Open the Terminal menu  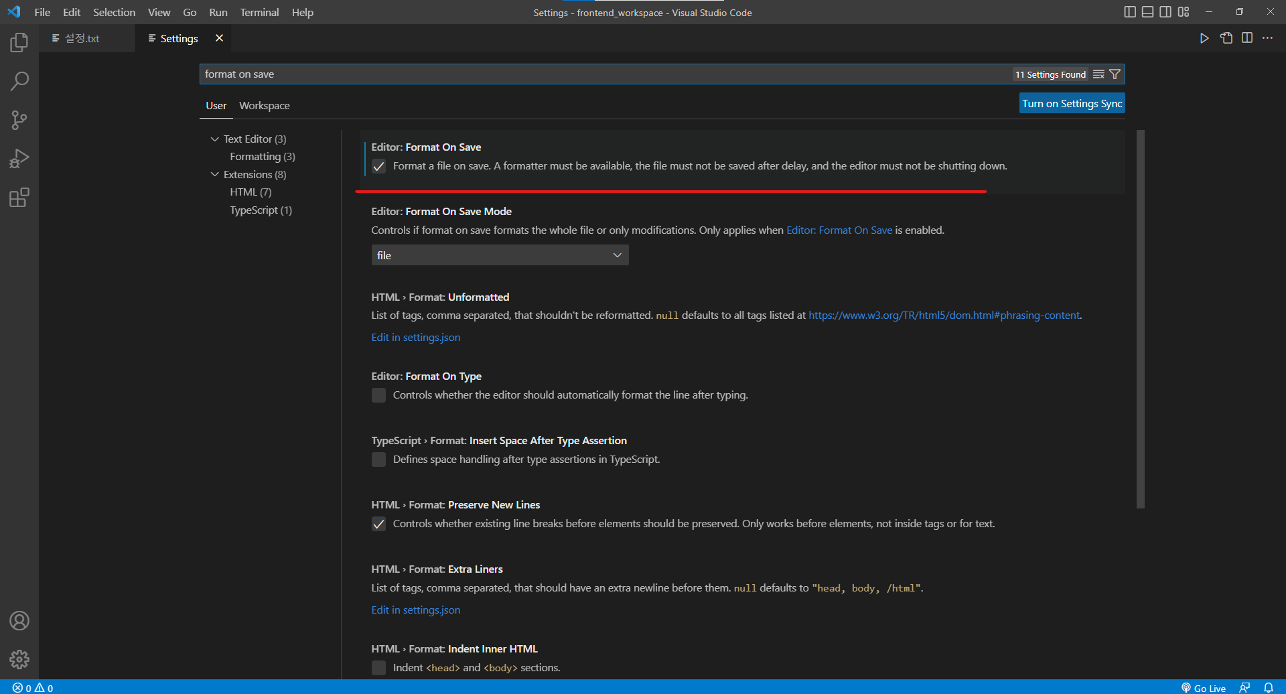pos(259,12)
